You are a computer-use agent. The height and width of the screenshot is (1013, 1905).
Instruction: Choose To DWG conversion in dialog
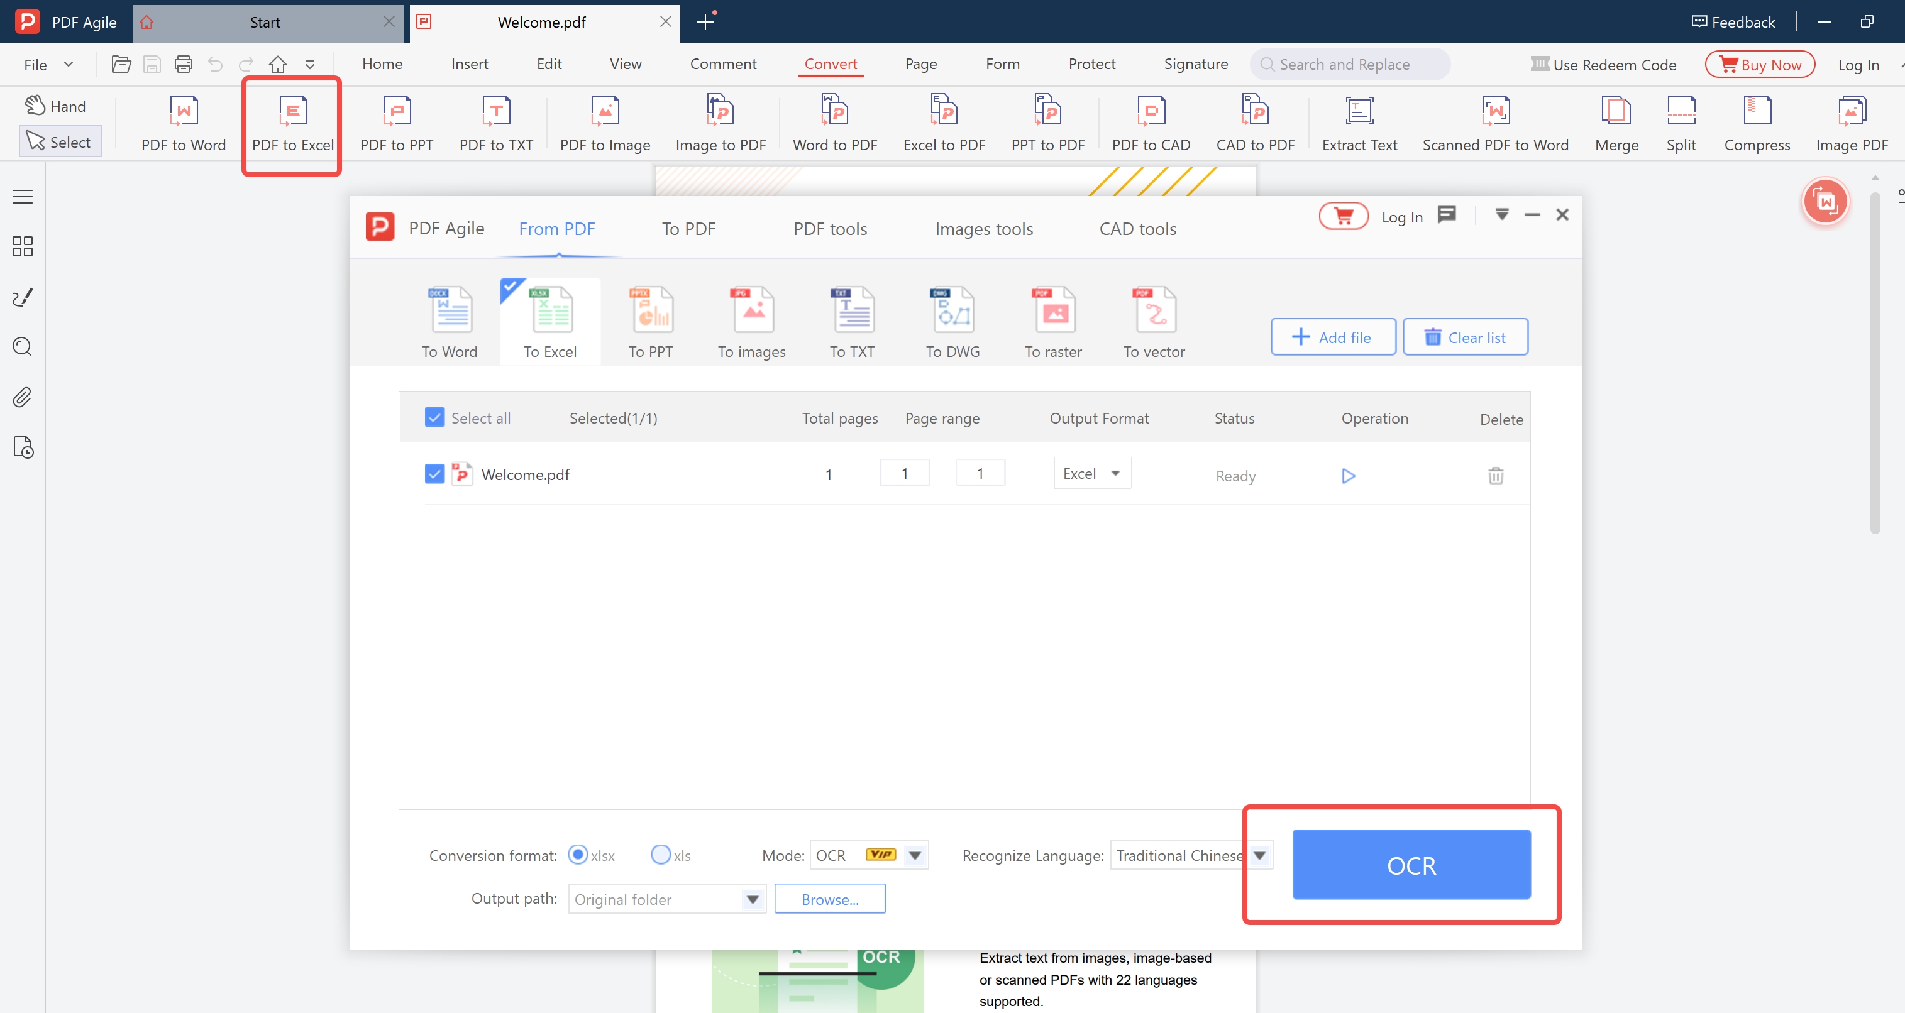(x=952, y=322)
